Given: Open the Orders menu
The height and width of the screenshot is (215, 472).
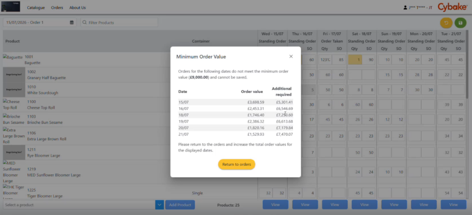Looking at the screenshot, I should (57, 7).
